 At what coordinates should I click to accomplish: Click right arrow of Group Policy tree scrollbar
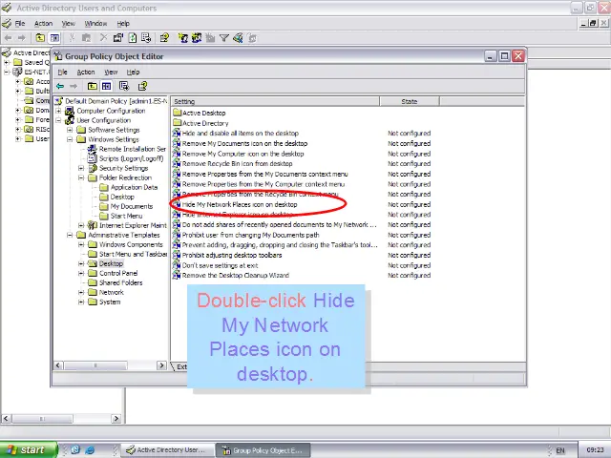click(161, 365)
